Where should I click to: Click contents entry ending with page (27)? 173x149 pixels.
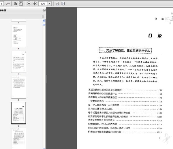(125, 124)
